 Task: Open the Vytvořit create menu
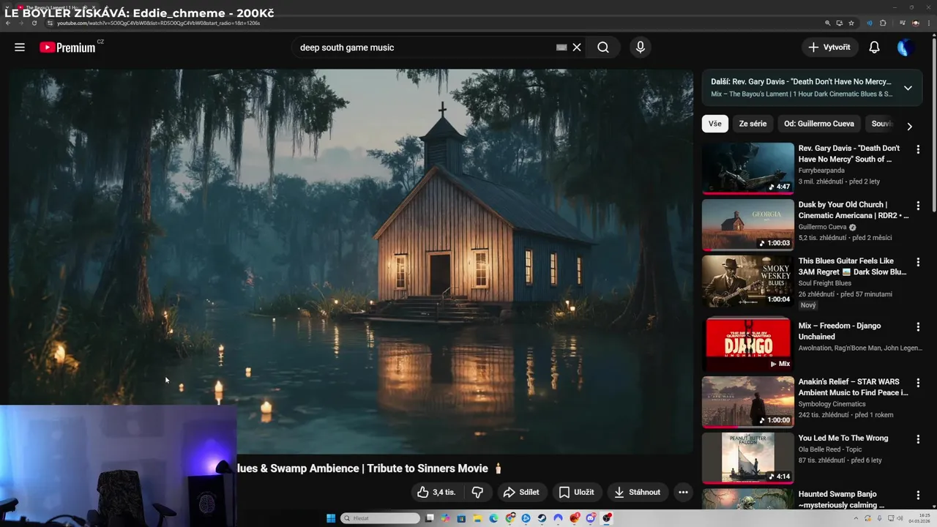click(x=830, y=47)
